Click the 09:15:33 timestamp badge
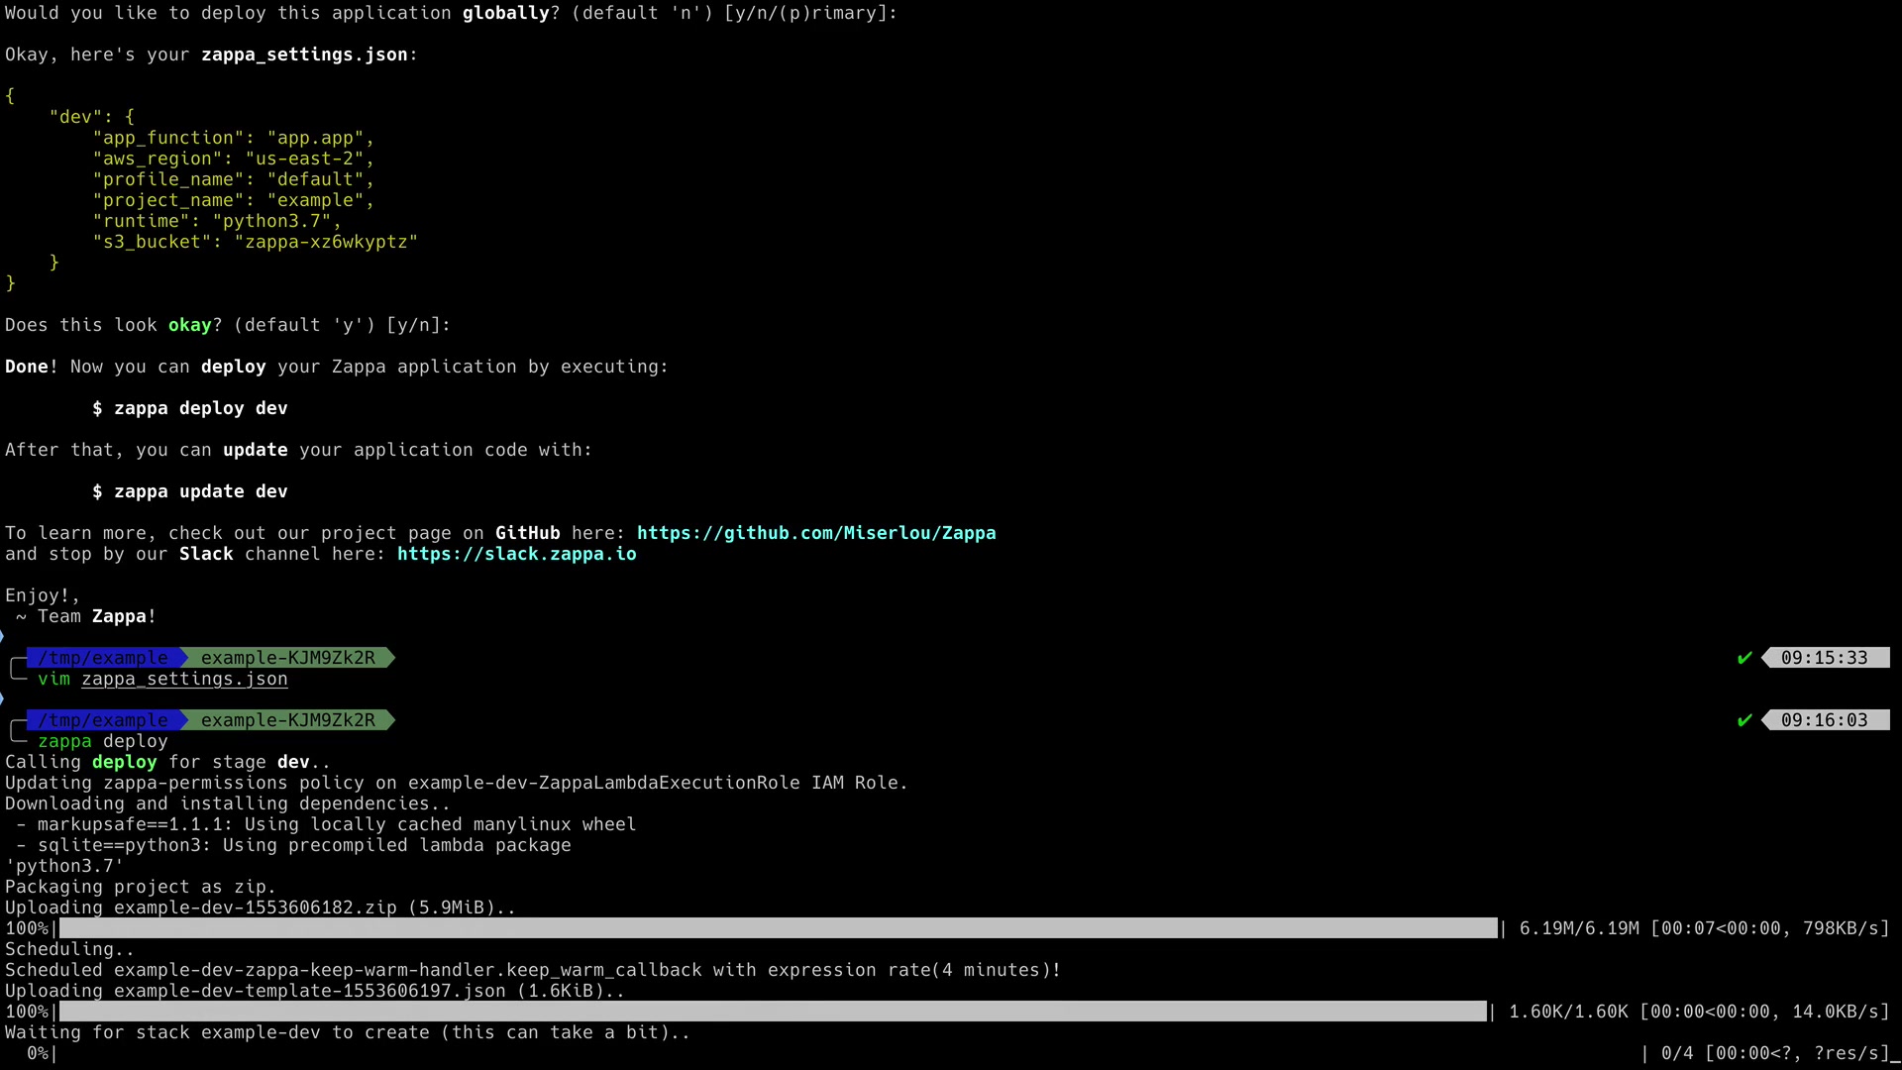Image resolution: width=1902 pixels, height=1070 pixels. pyautogui.click(x=1824, y=658)
